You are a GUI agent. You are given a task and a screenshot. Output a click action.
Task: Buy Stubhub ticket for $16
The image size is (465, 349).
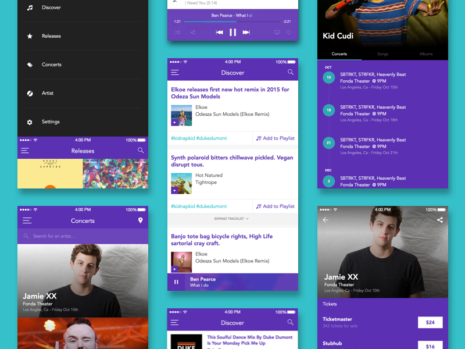430,346
